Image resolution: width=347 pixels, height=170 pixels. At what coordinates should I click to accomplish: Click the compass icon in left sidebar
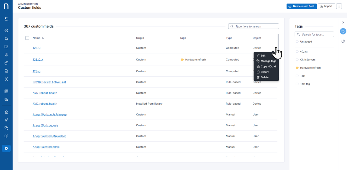click(6, 30)
